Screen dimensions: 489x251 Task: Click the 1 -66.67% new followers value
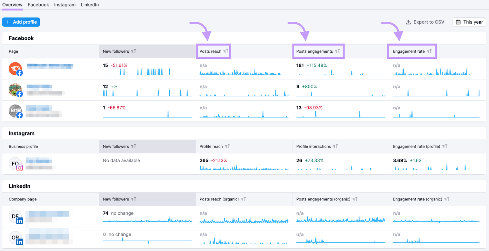pyautogui.click(x=114, y=108)
